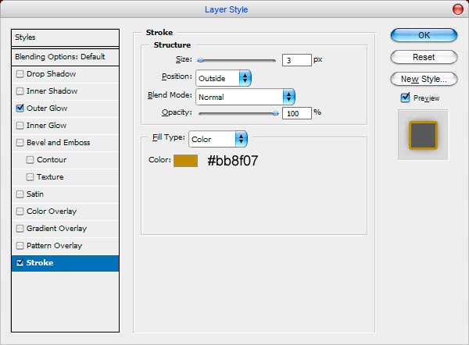Open the Inner Shadow settings label
The width and height of the screenshot is (469, 345).
52,91
